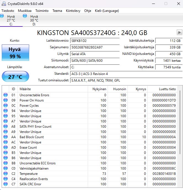183x190 pixels.
Task: Open the Toiminto menu
Action: click(42, 11)
